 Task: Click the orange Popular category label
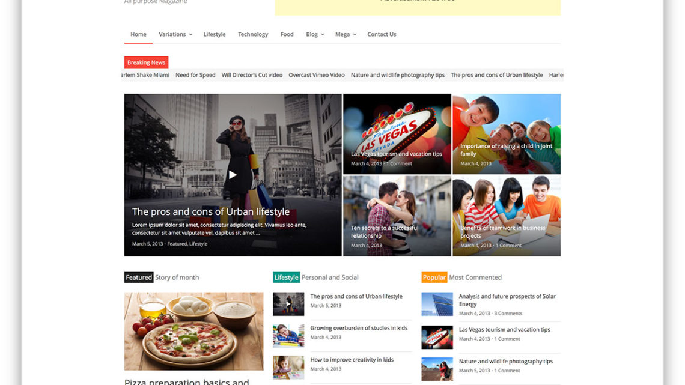(434, 277)
